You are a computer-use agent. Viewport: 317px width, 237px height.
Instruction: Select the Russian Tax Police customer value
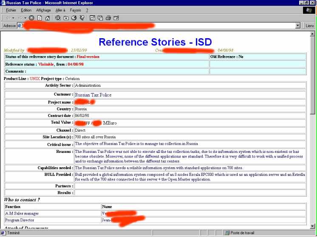93,95
